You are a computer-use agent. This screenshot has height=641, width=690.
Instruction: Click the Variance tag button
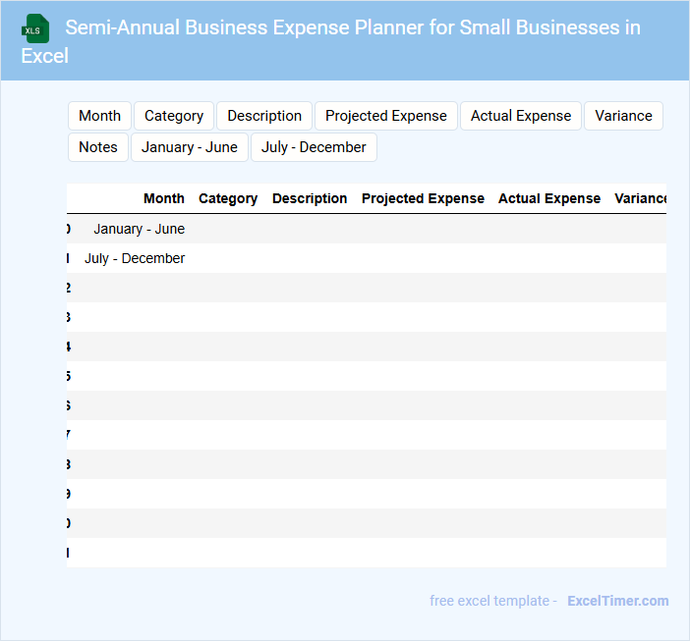pyautogui.click(x=623, y=116)
